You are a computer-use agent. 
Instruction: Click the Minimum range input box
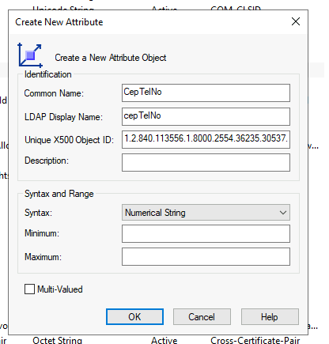tap(206, 233)
